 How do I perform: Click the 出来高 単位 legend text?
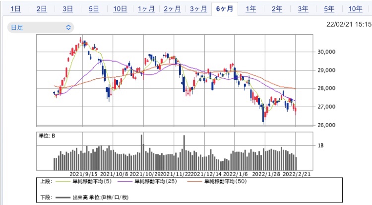point(100,198)
